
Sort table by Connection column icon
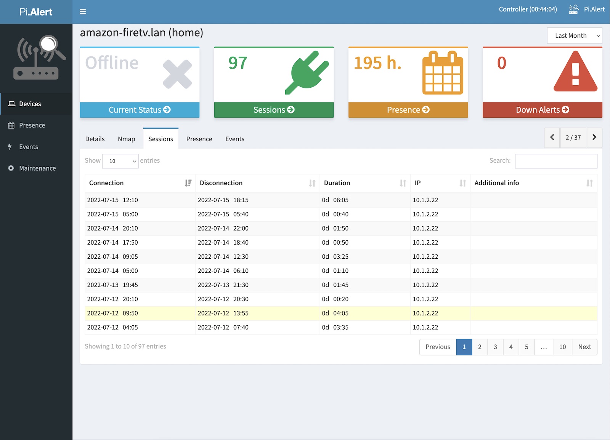(x=188, y=183)
